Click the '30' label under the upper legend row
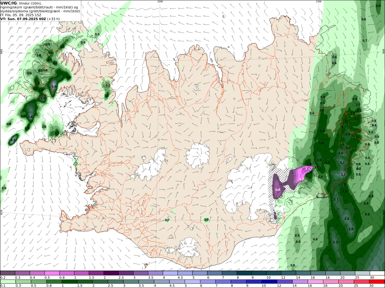Image resolution: width=385 pixels, height=288 pixels. pos(372,277)
